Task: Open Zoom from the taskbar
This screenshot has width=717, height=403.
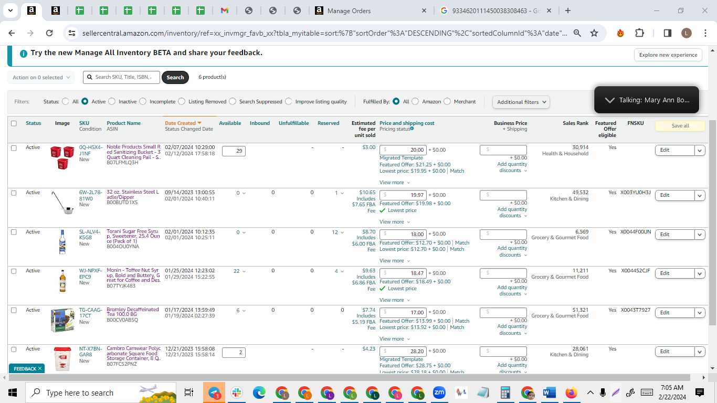Action: [439, 393]
